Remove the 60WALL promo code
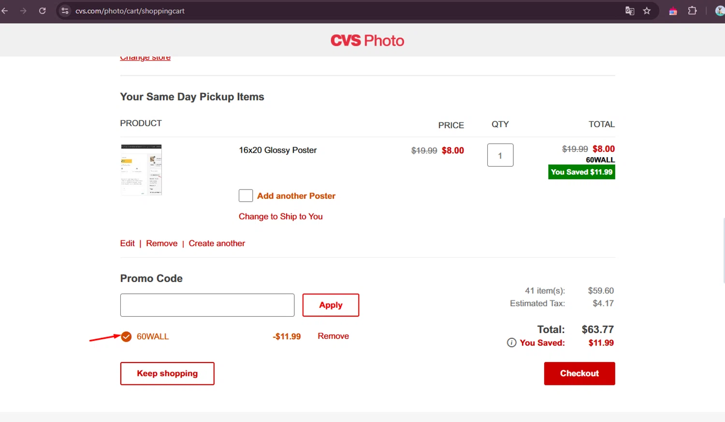This screenshot has height=422, width=725. point(333,336)
